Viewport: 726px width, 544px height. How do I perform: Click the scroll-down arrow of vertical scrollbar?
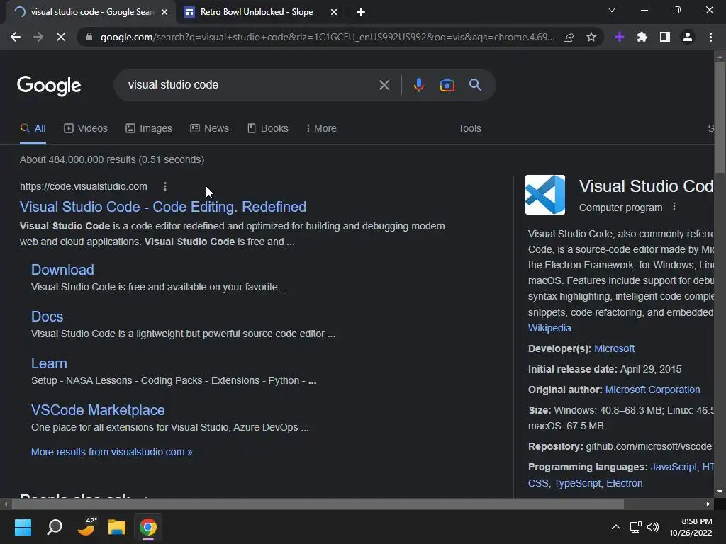point(720,492)
